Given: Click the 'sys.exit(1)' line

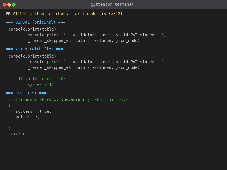Looking at the screenshot, I should point(41,84).
